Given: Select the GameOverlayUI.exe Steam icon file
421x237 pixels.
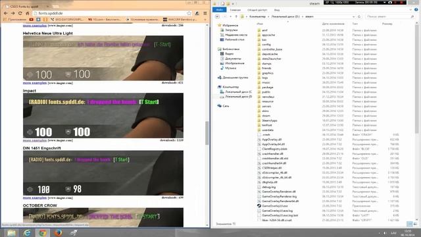Looking at the screenshot, I should 275,206.
